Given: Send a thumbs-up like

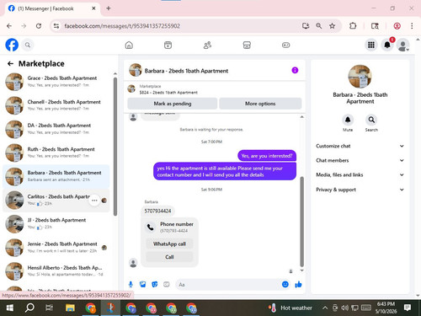Looking at the screenshot, I should click(x=298, y=285).
